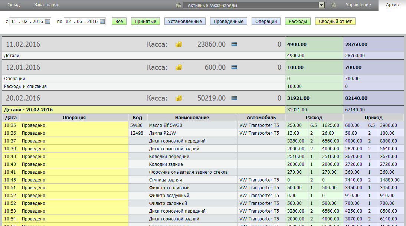Show the Расходы filter
Screen dimensions: 406x226
(x=298, y=21)
